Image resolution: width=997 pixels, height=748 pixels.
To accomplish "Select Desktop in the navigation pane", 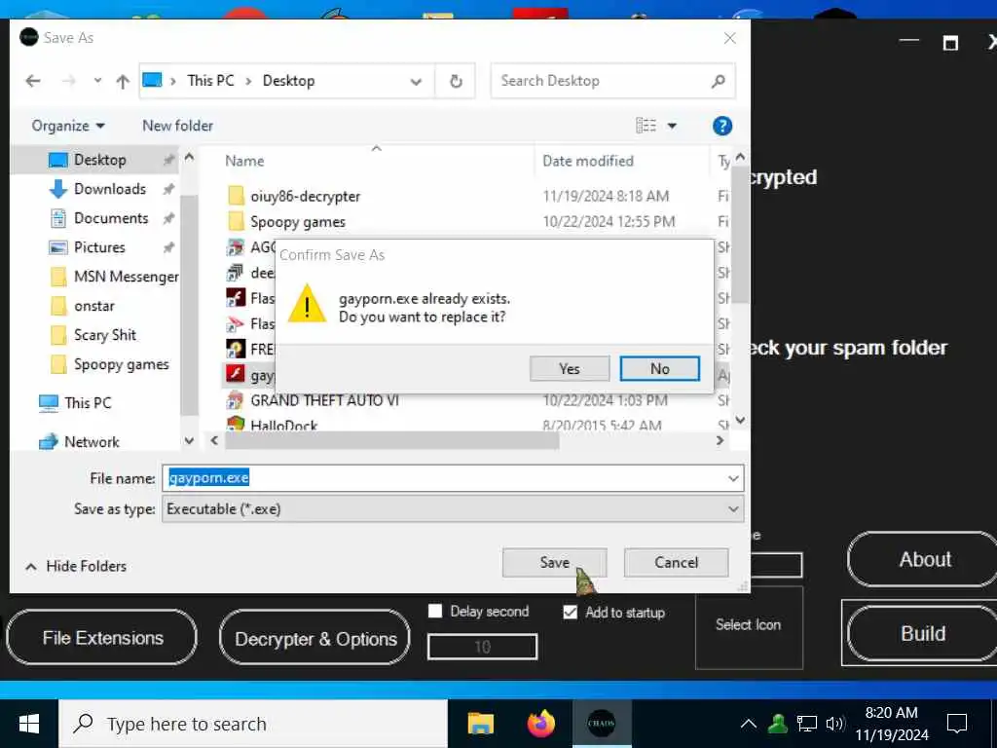I will tap(100, 160).
